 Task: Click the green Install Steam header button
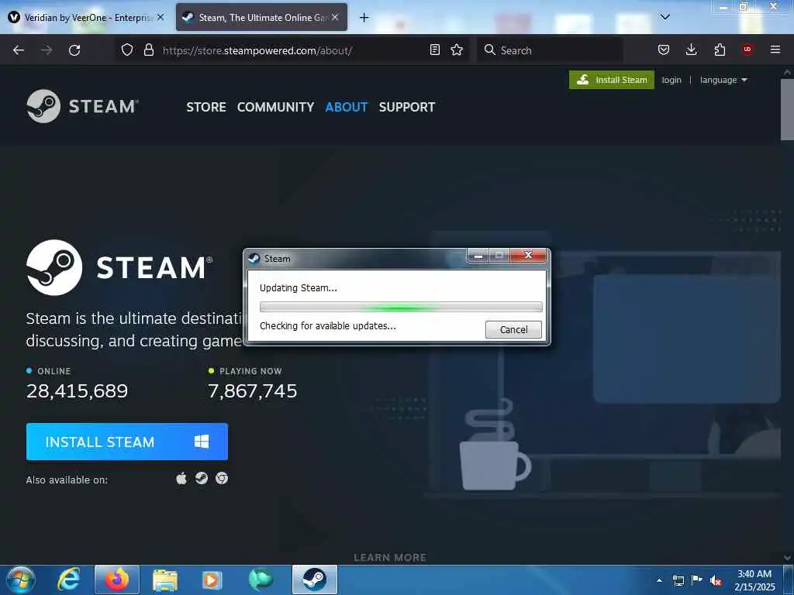coord(612,80)
